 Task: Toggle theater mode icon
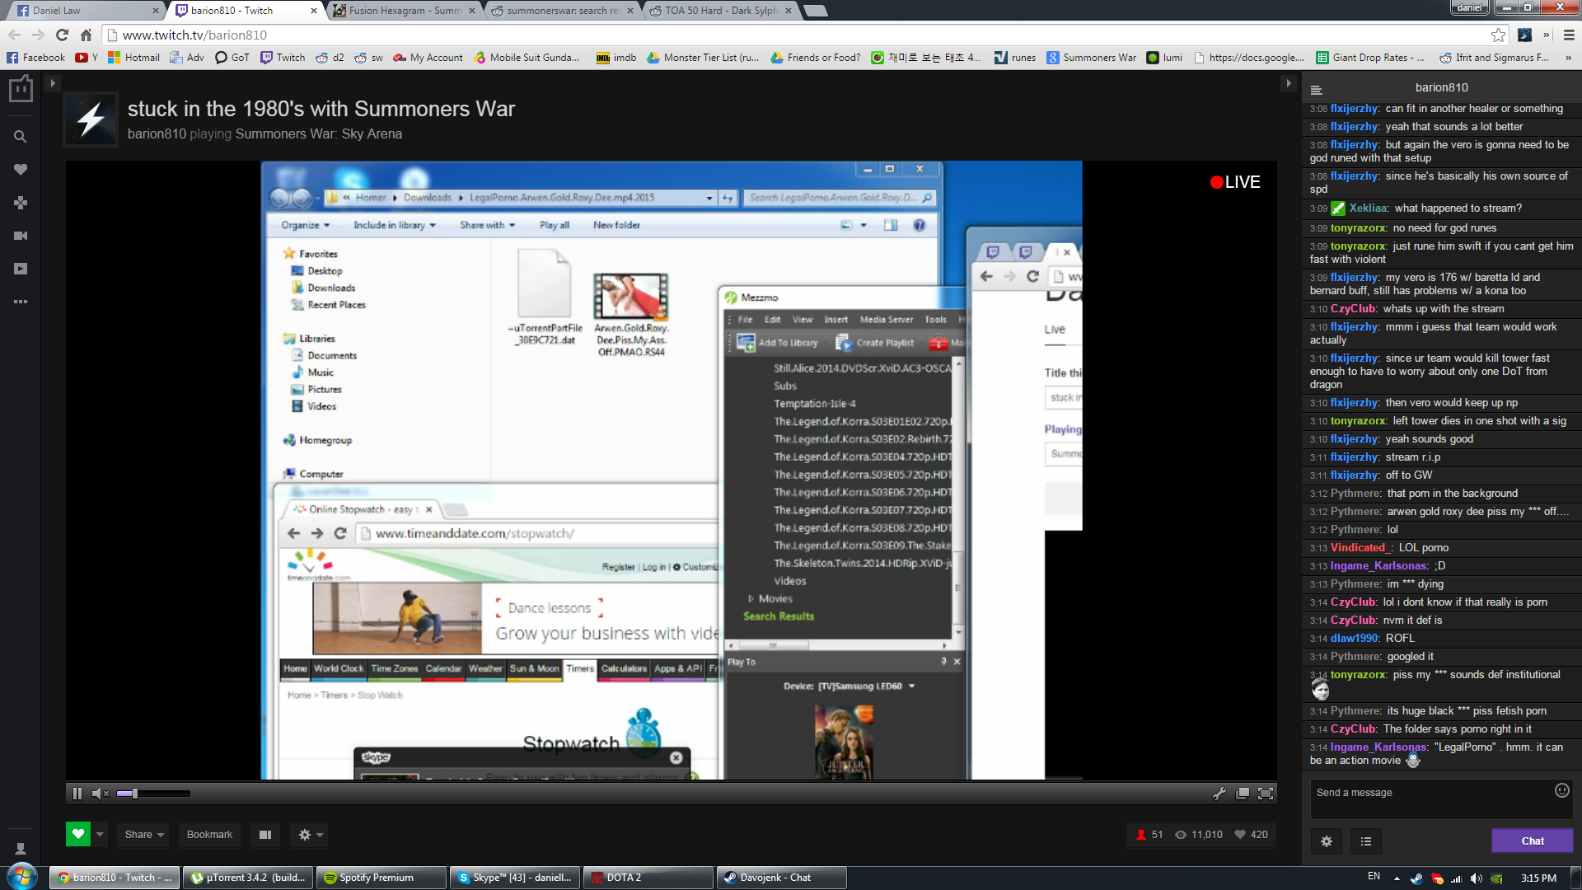point(265,835)
